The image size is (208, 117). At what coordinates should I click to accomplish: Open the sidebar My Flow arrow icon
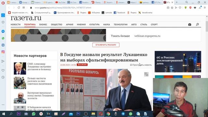click(3, 61)
